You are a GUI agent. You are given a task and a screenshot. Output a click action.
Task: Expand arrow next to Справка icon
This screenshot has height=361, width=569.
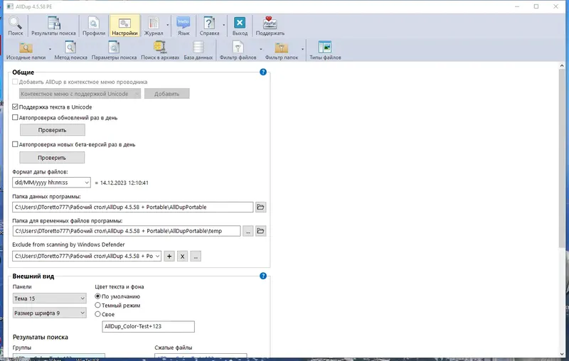(223, 26)
